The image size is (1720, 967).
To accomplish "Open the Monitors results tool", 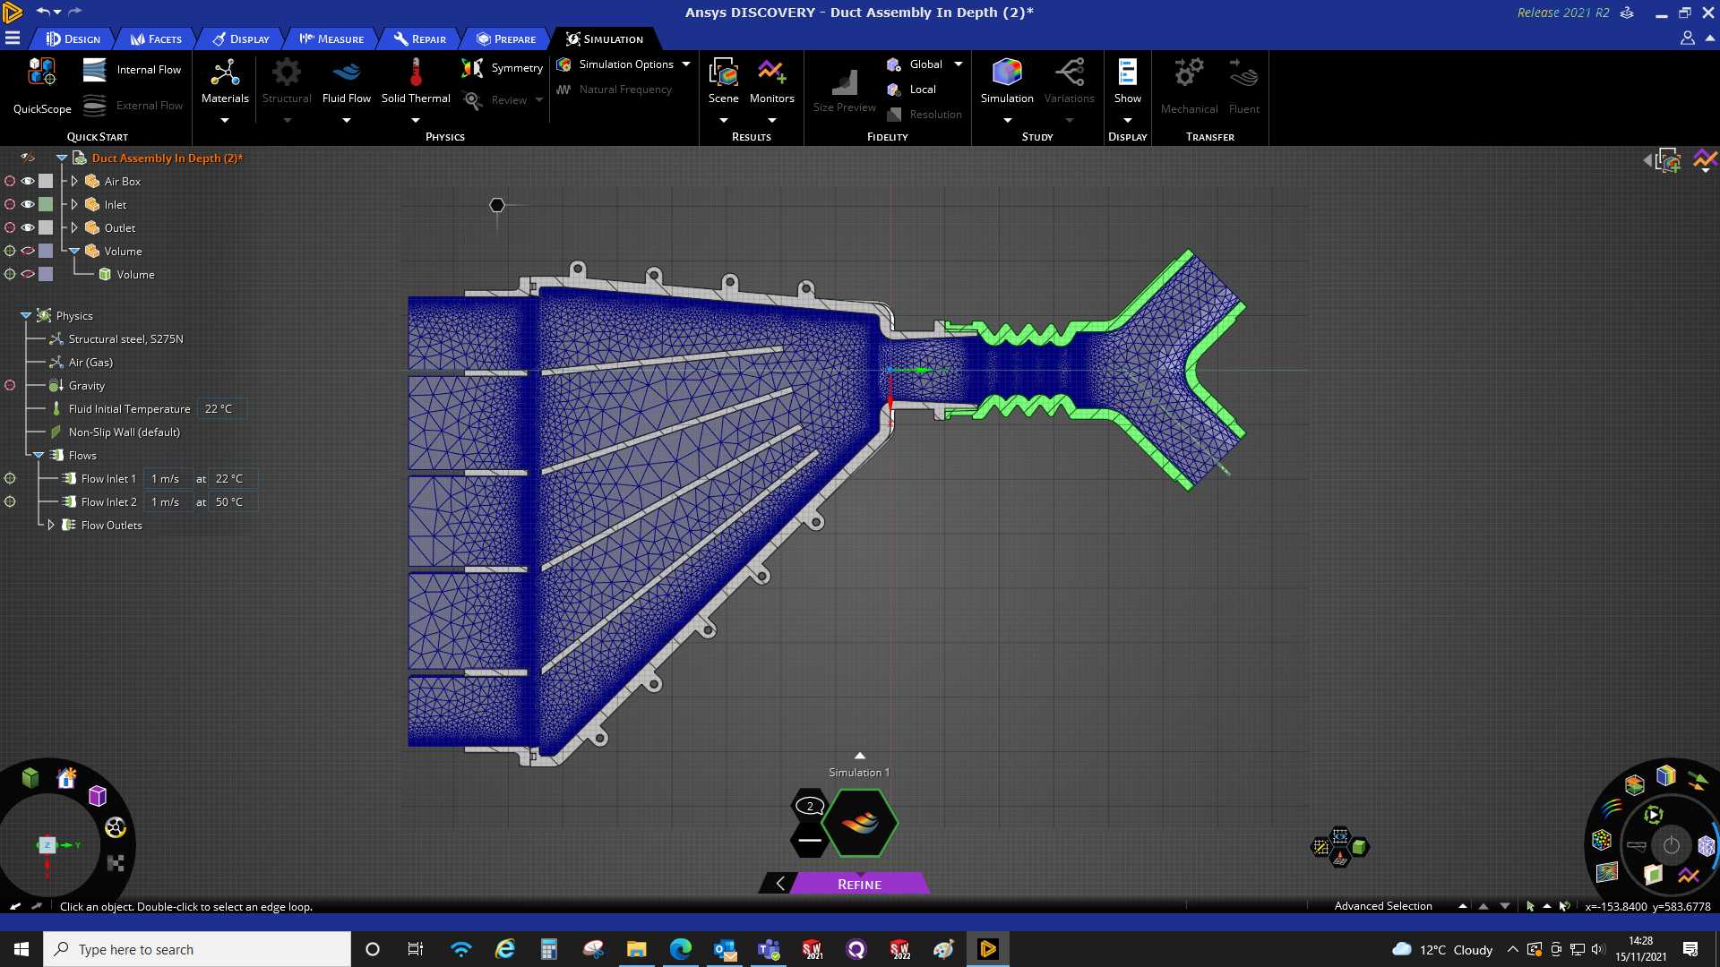I will click(x=771, y=82).
